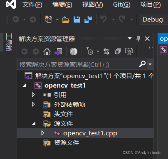
Task: Click the pending changes filter clock icon
Action: pos(90,51)
